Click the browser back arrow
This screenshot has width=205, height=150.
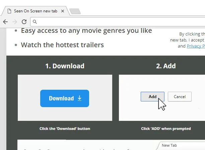5,22
